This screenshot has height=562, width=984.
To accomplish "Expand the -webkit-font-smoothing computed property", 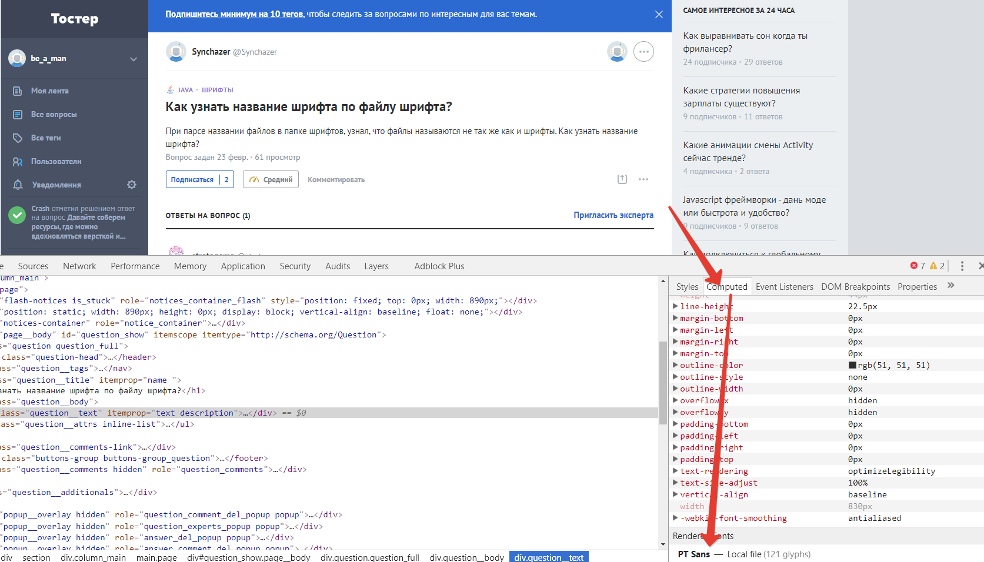I will (675, 518).
